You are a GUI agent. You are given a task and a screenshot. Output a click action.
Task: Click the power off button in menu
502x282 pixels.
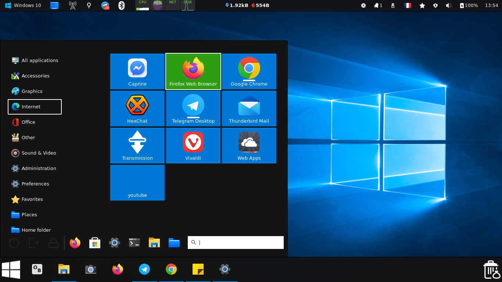(14, 243)
